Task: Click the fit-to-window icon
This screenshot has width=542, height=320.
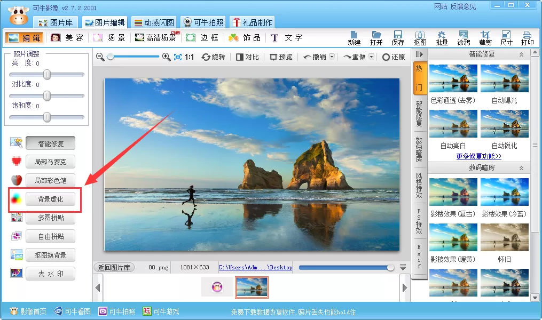Action: pos(178,57)
